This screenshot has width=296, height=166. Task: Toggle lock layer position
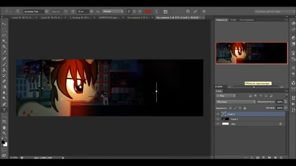(x=240, y=108)
